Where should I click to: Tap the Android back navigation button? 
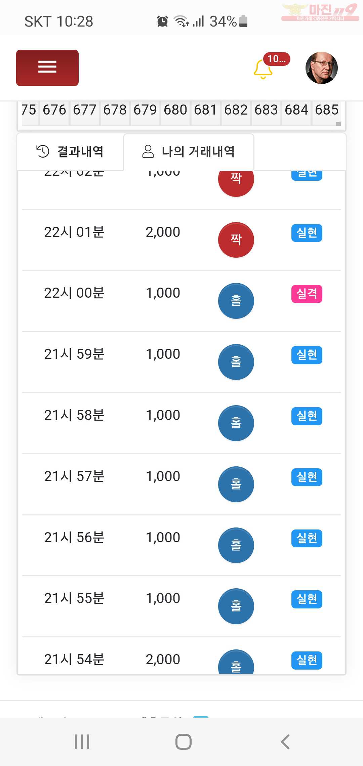click(x=285, y=742)
